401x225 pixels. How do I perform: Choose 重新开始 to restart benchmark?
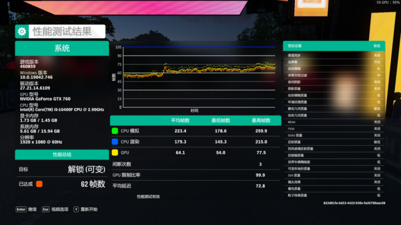click(x=89, y=209)
